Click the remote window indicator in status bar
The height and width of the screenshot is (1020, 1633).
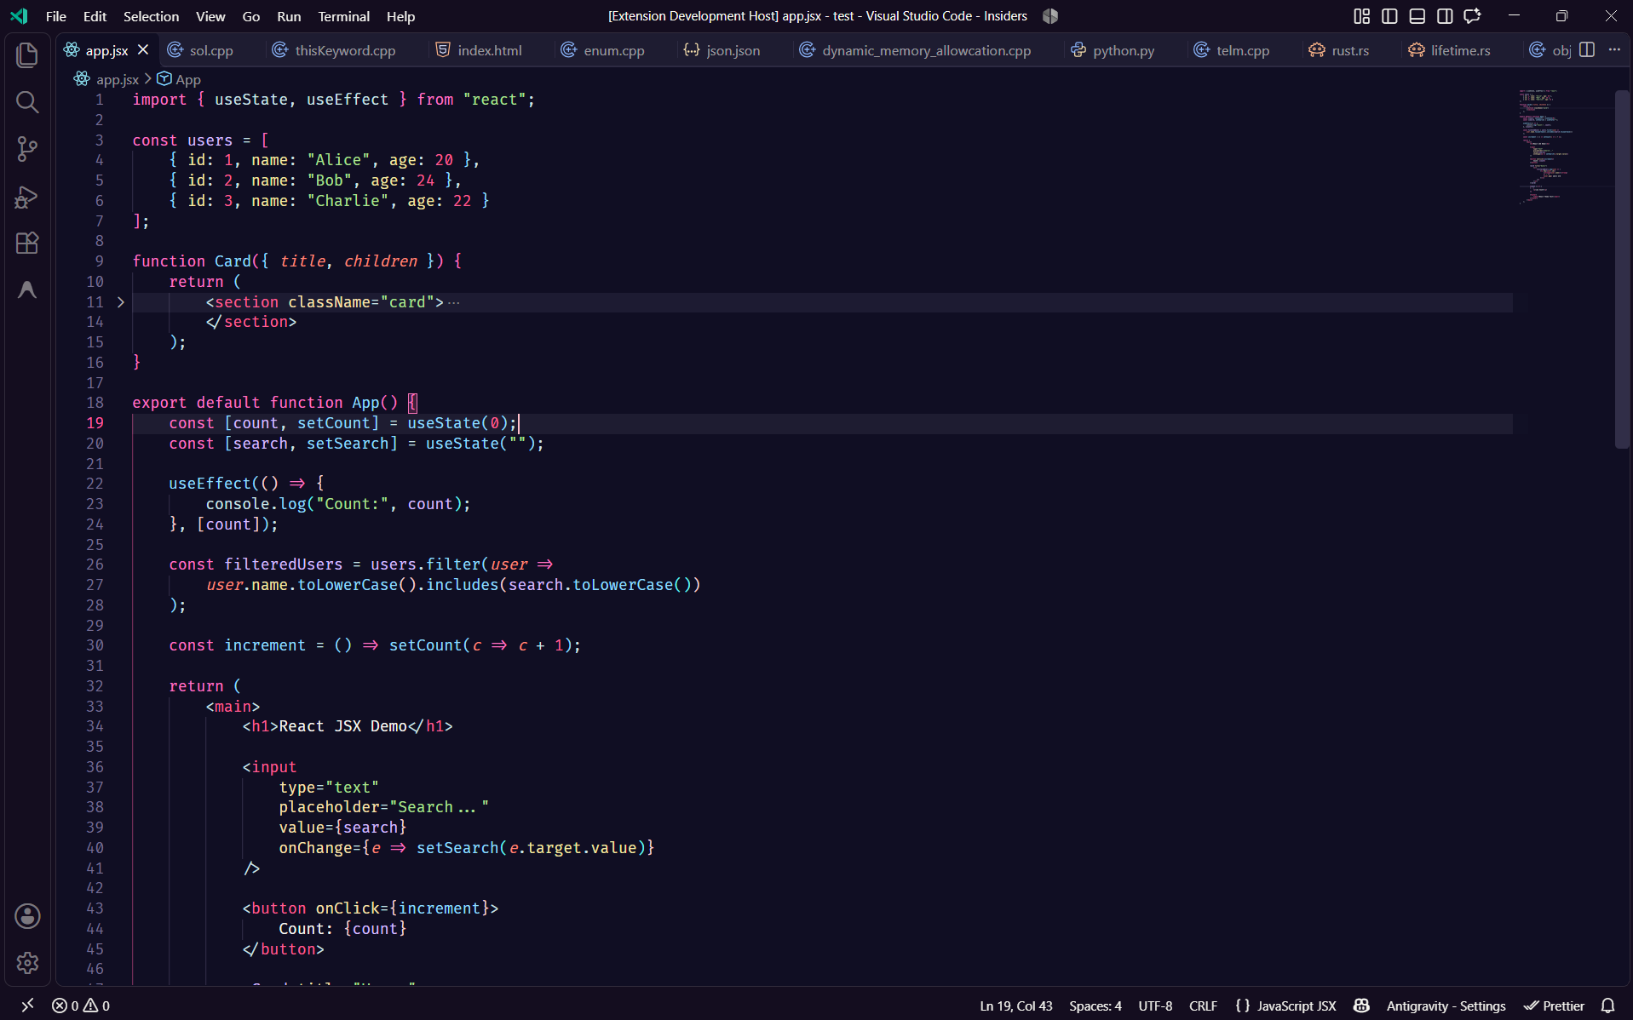tap(27, 1006)
